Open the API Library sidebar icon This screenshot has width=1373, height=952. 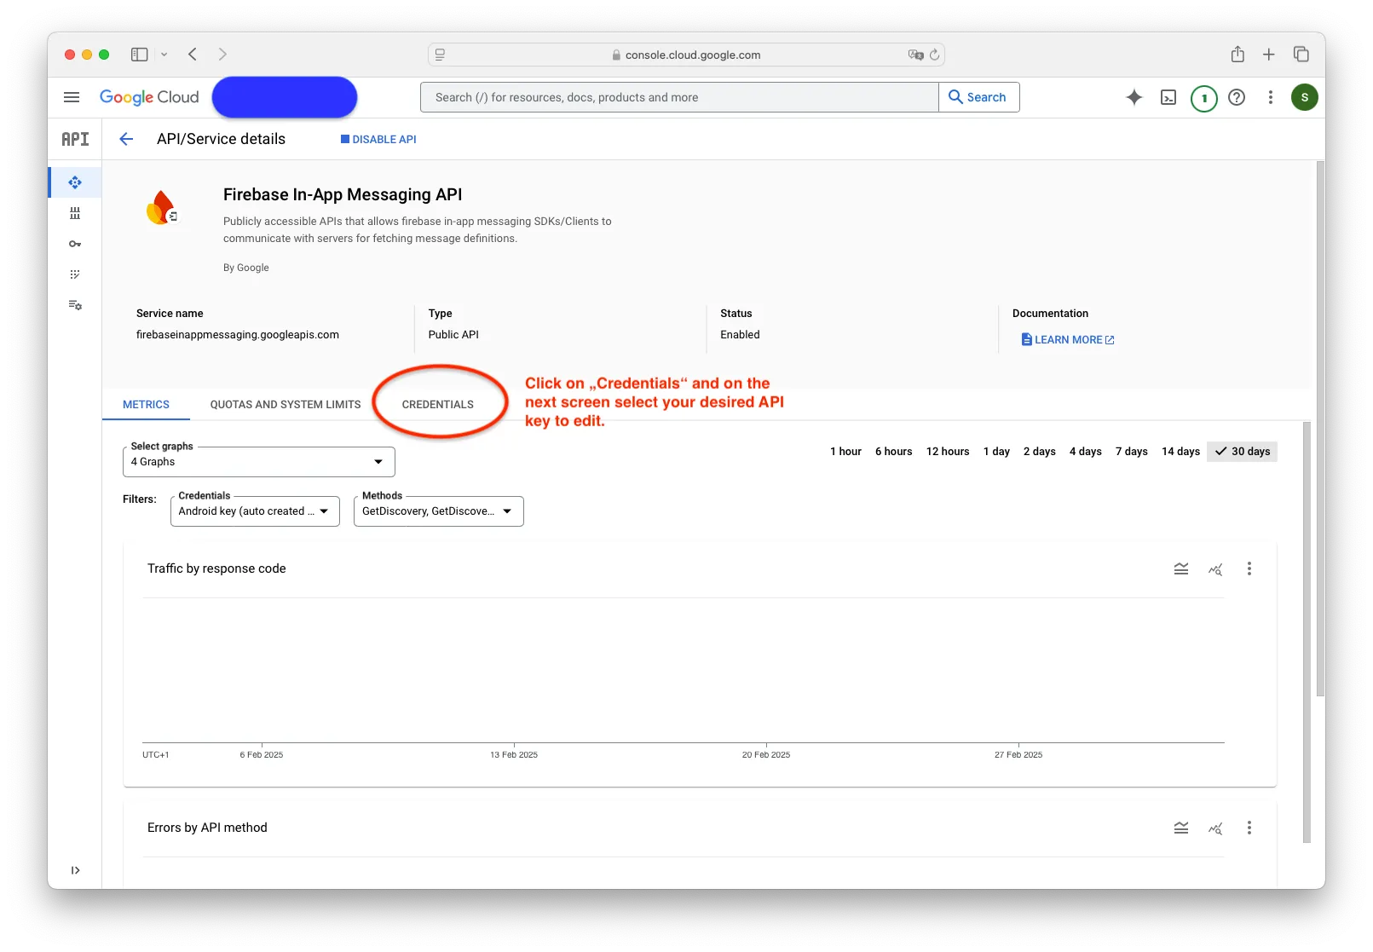tap(75, 213)
